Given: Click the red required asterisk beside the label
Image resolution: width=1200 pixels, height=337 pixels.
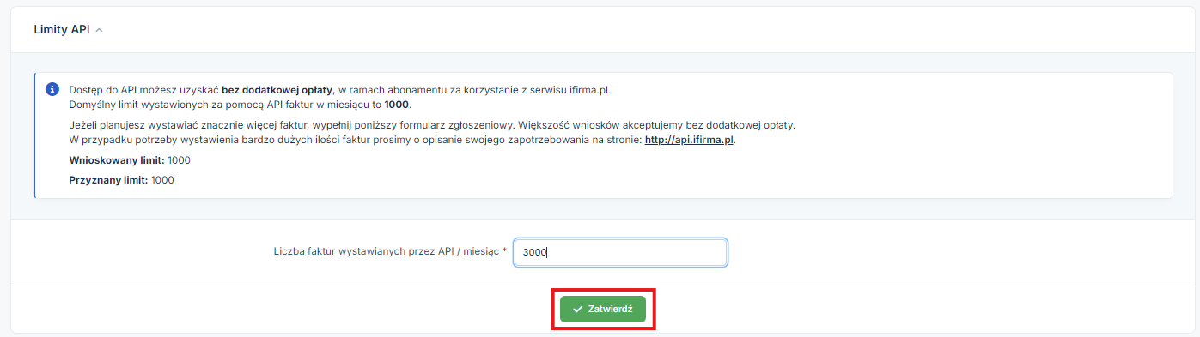Looking at the screenshot, I should (504, 251).
